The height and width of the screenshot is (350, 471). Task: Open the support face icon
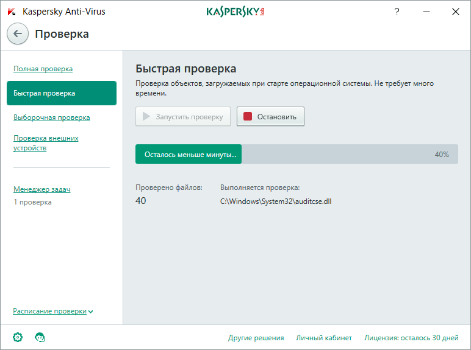click(40, 337)
